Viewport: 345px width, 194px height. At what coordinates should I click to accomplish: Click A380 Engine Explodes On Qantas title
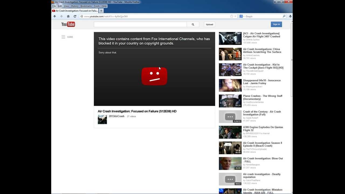[263, 129]
